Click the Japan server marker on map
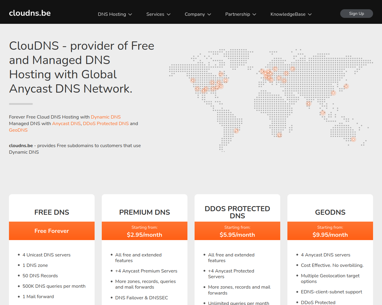382x305 pixels. [346, 86]
